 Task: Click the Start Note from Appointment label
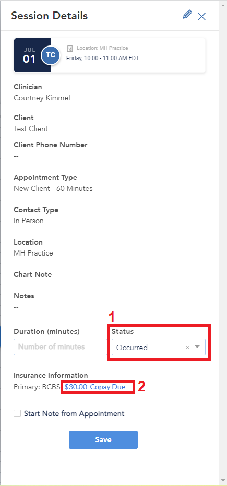pyautogui.click(x=74, y=413)
